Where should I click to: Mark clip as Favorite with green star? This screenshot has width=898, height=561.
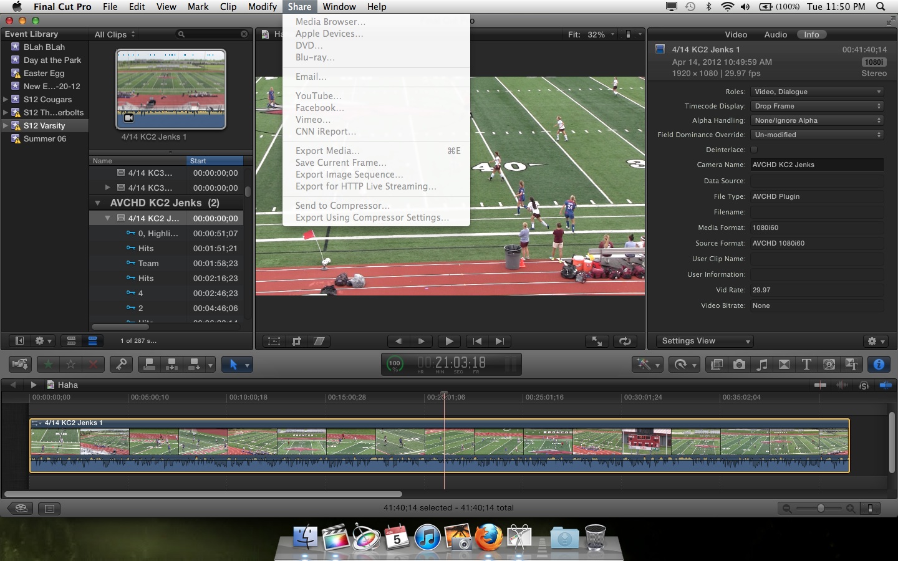pos(49,365)
